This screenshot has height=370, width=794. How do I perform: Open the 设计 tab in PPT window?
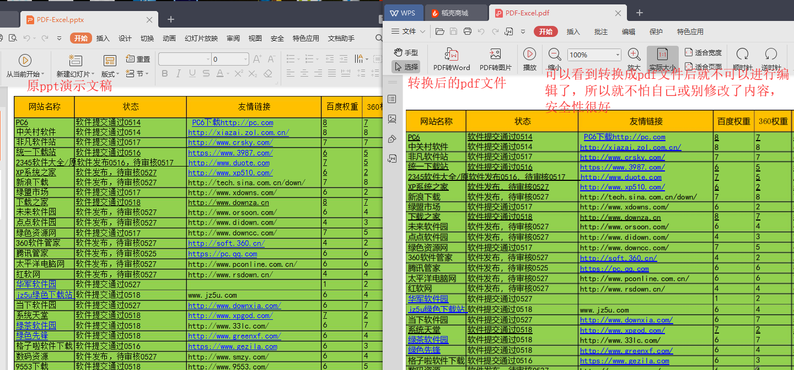(x=125, y=38)
